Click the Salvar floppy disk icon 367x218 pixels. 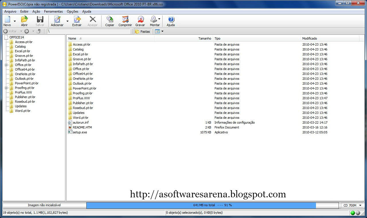[x=40, y=19]
